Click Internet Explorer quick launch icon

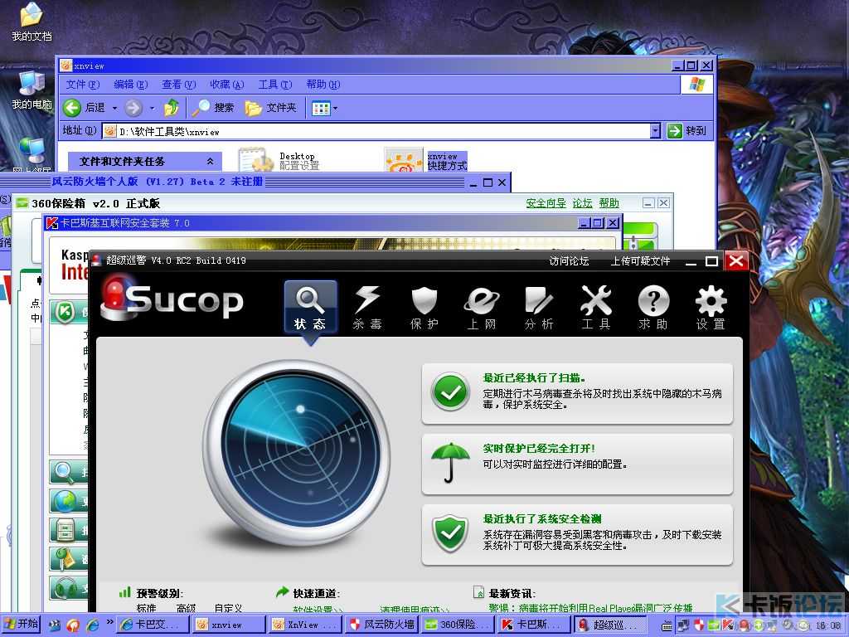click(93, 625)
